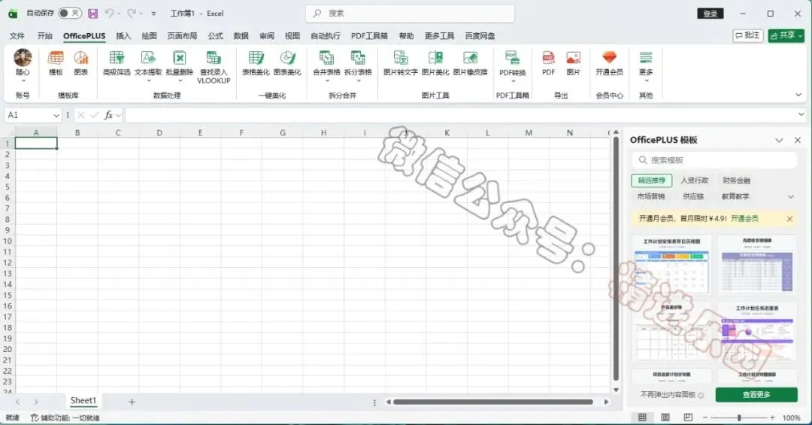
Task: Open OfficePLUS 模板 pane options chevron
Action: pos(779,140)
